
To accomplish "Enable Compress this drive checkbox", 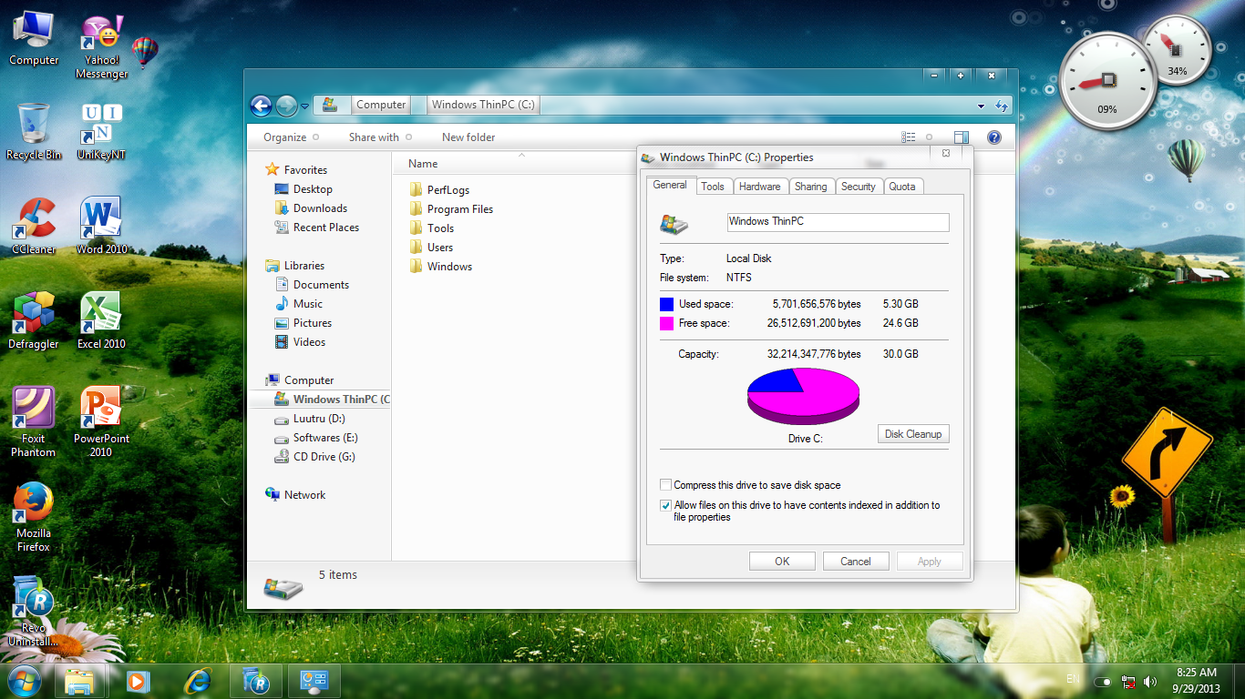I will [666, 485].
